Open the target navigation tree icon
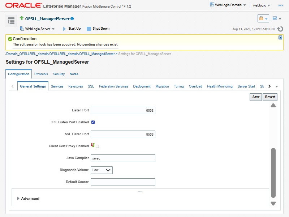 [11, 21]
